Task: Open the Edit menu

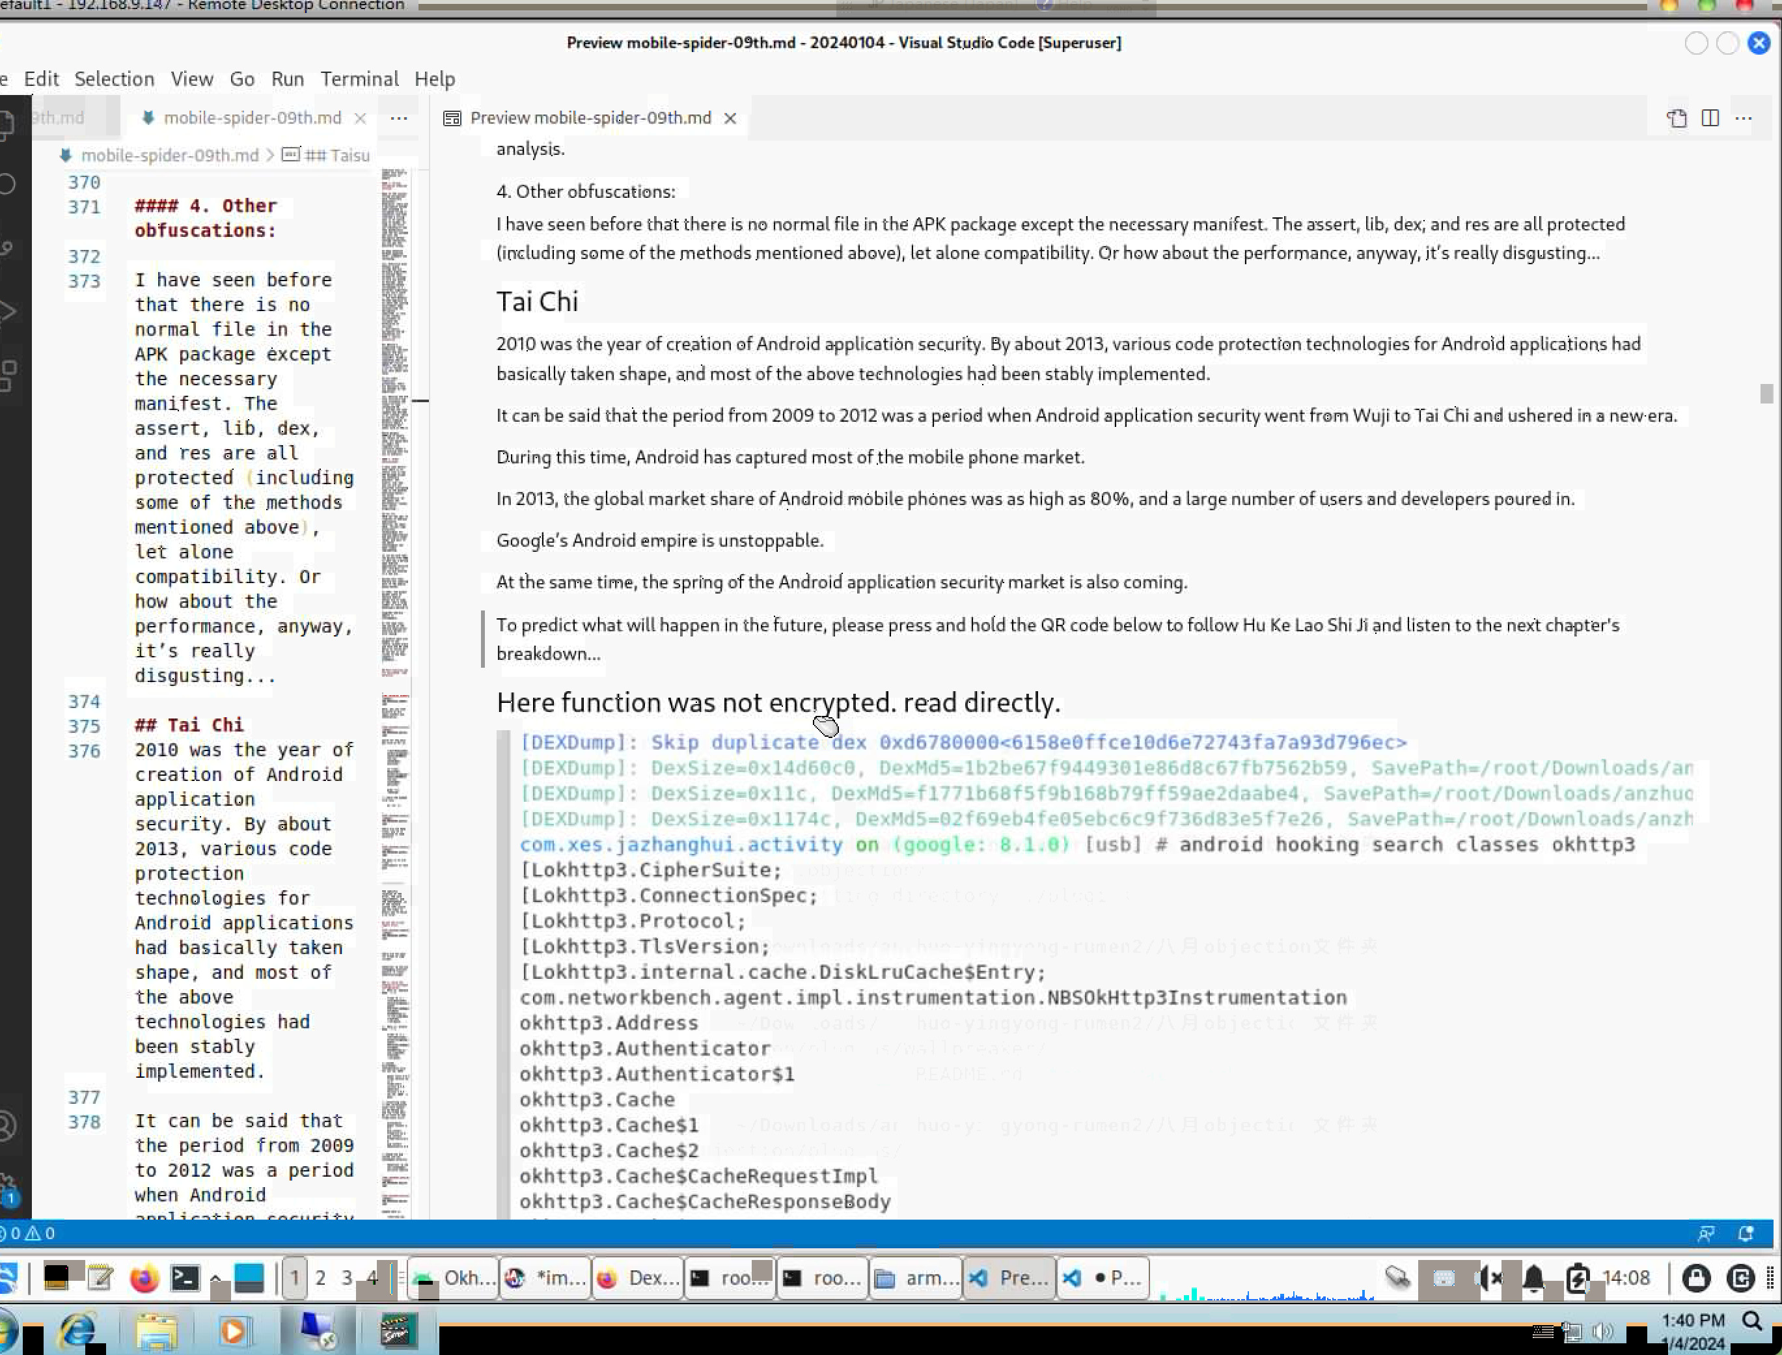Action: (41, 79)
